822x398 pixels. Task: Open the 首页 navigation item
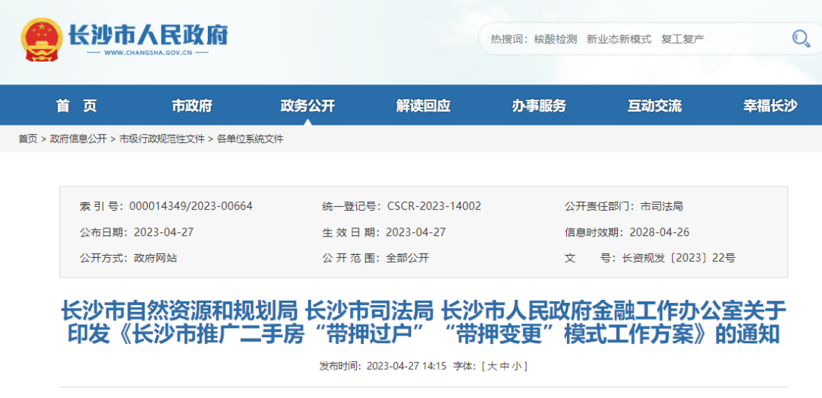coord(77,106)
